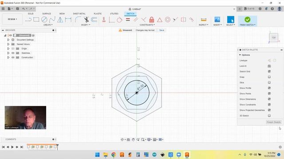
Task: Toggle 3D Sketch checkbox
Action: [269, 116]
